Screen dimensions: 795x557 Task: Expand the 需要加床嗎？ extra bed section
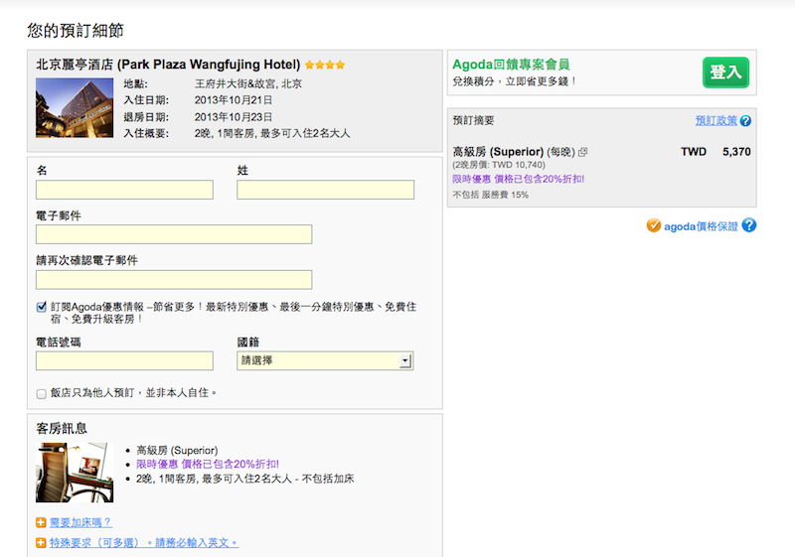[x=80, y=522]
